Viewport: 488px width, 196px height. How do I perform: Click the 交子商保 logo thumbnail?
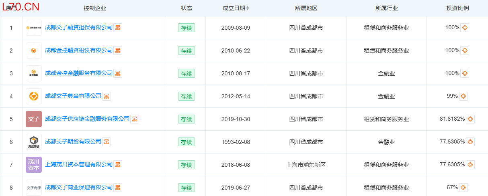[34, 188]
